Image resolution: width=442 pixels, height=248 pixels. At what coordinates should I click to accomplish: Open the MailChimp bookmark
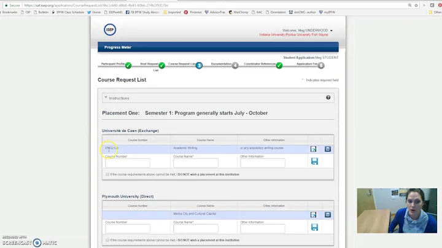coord(238,12)
